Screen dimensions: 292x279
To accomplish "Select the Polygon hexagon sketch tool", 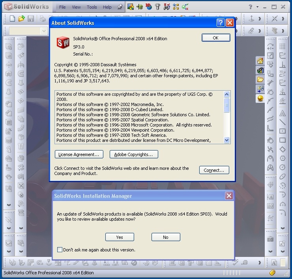I will [283, 158].
